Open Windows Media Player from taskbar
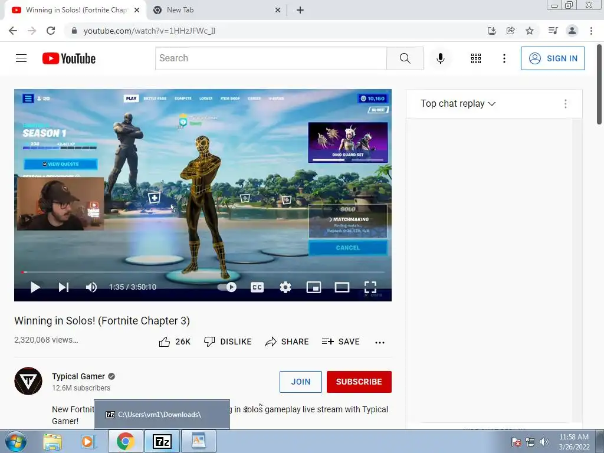The width and height of the screenshot is (604, 453). 88,441
